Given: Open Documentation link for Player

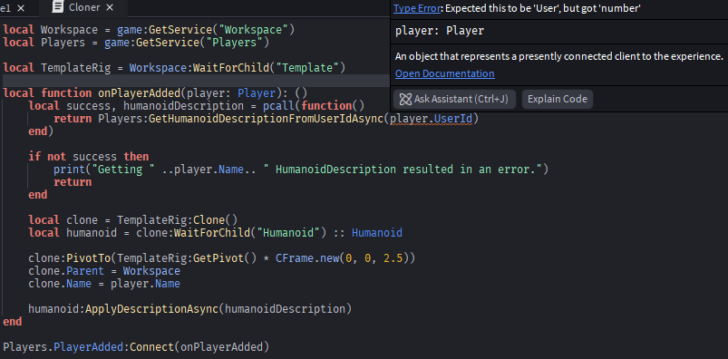Looking at the screenshot, I should 444,73.
